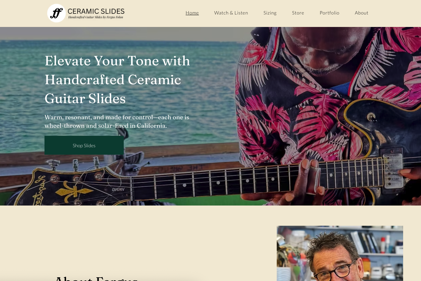Go to the Home nav link
The image size is (421, 281).
[x=192, y=13]
